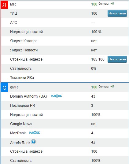The image size is (129, 164).
Task: Click the Yandex MR bonus +5 value
Action: 112,4
